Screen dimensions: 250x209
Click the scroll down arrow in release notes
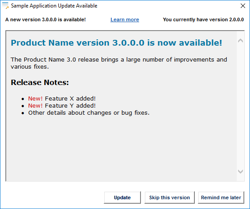(x=240, y=172)
